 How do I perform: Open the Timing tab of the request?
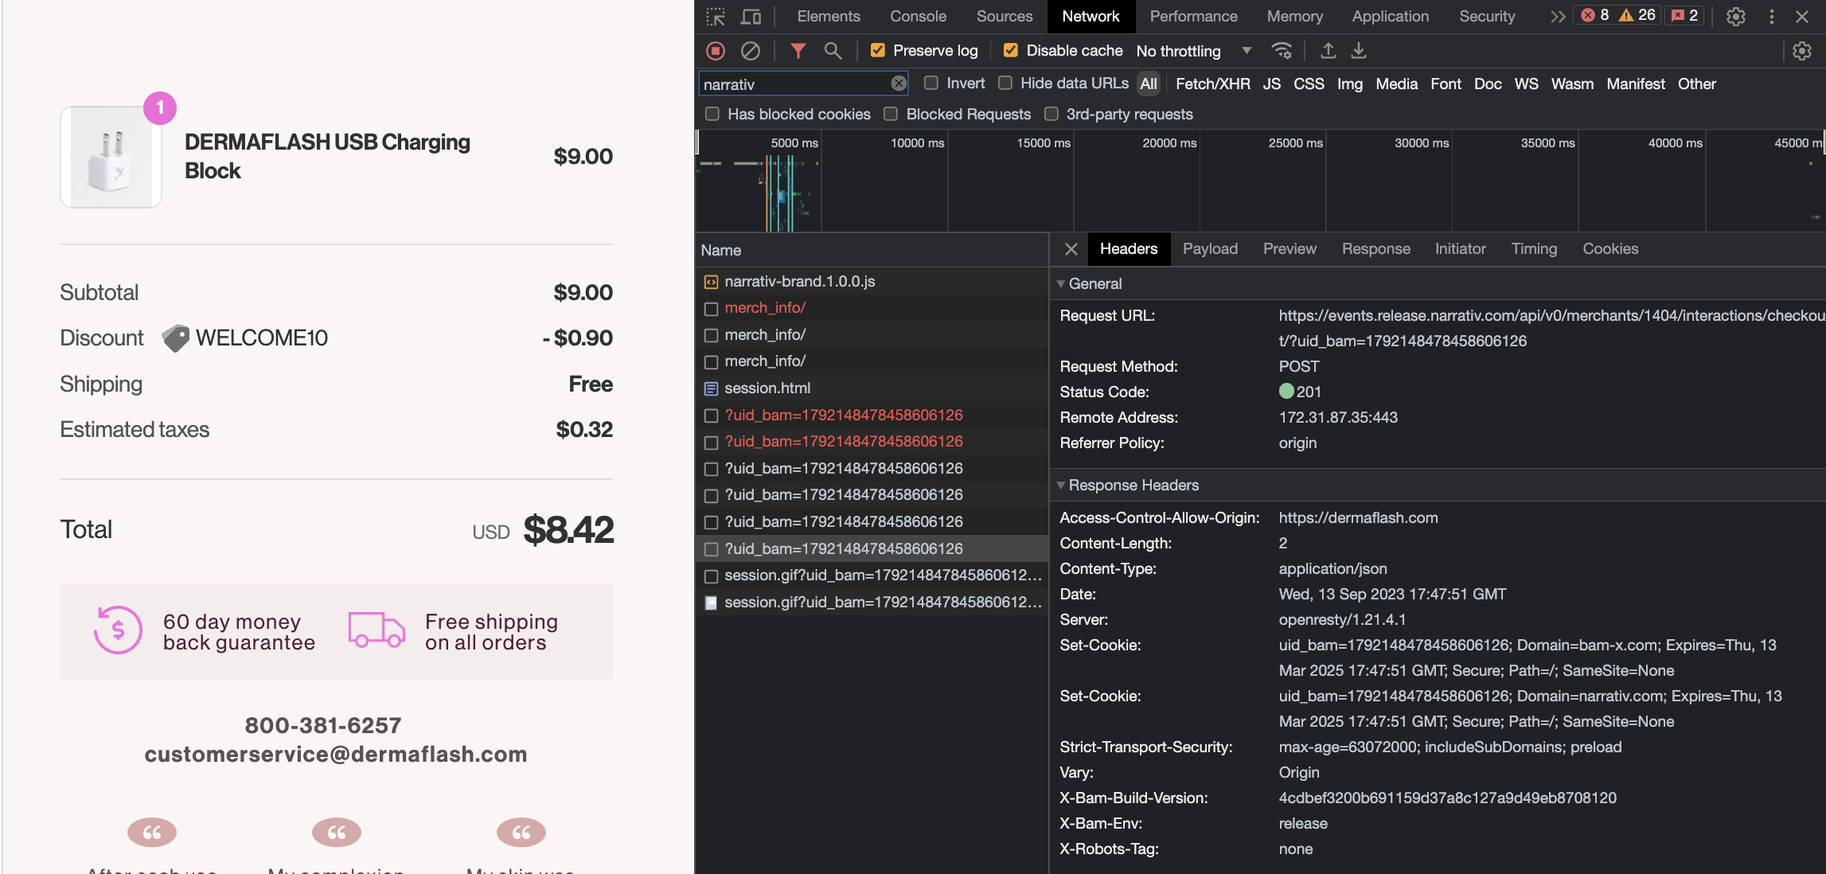1533,249
